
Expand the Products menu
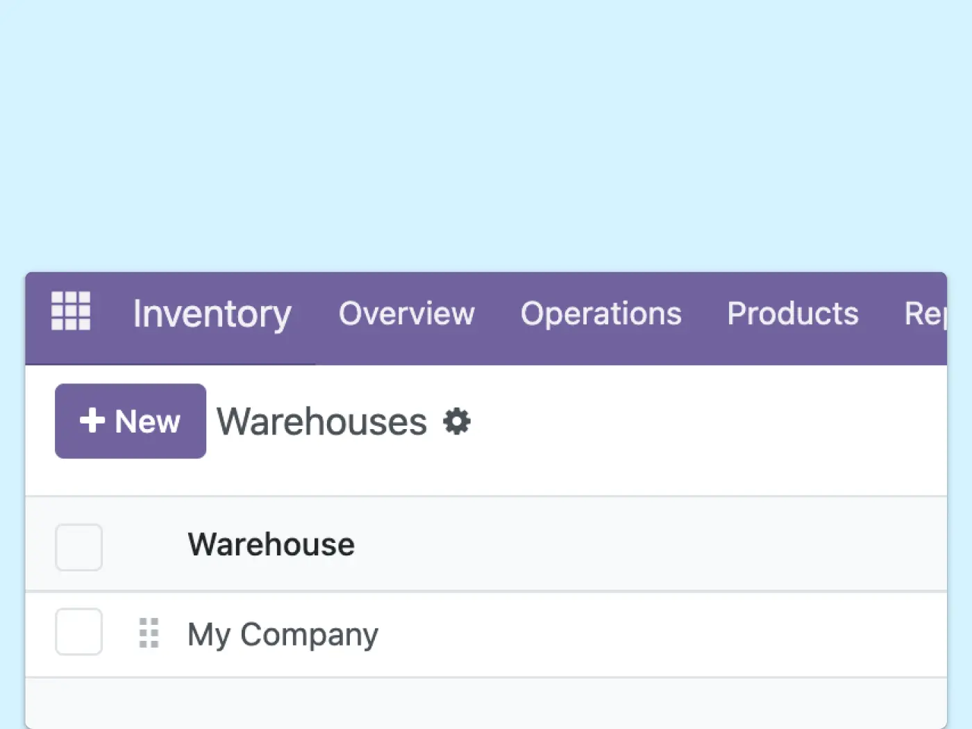click(792, 314)
